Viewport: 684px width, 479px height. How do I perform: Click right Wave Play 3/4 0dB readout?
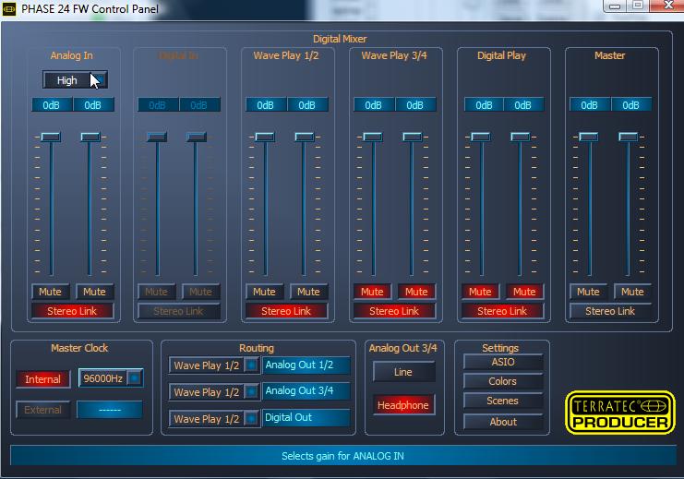(415, 105)
